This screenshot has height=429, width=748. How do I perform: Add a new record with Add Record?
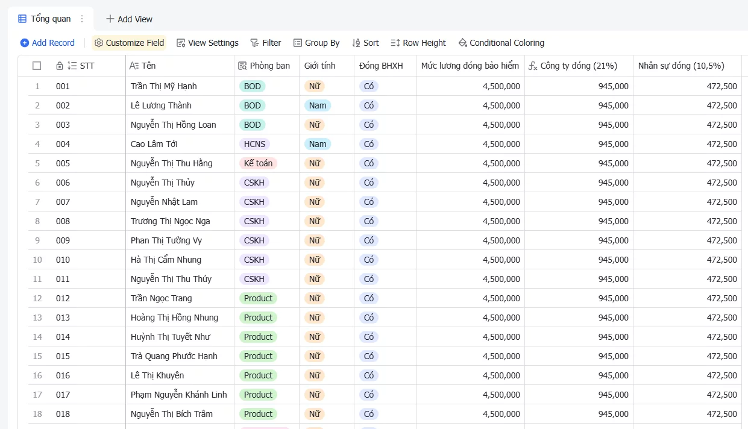48,43
